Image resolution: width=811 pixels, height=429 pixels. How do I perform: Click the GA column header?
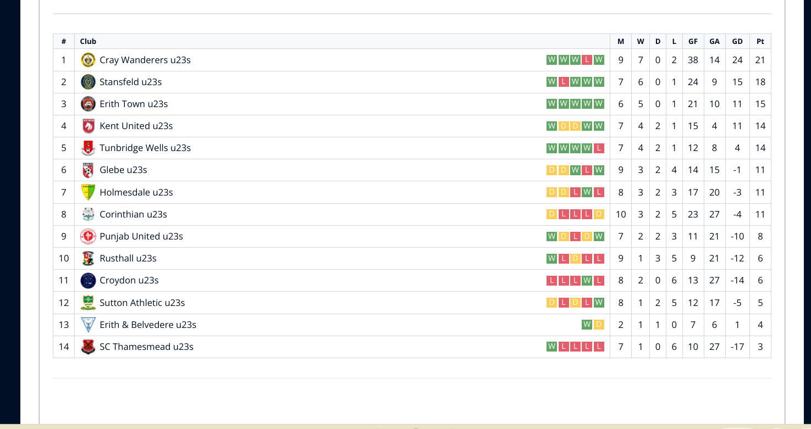coord(714,41)
